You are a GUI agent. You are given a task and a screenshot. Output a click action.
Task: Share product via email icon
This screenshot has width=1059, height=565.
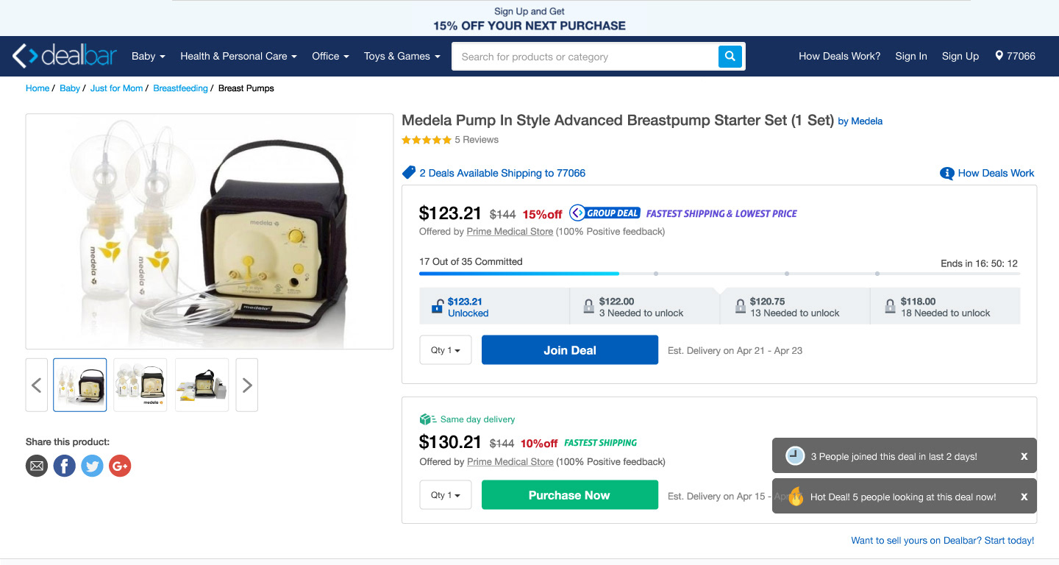coord(37,466)
